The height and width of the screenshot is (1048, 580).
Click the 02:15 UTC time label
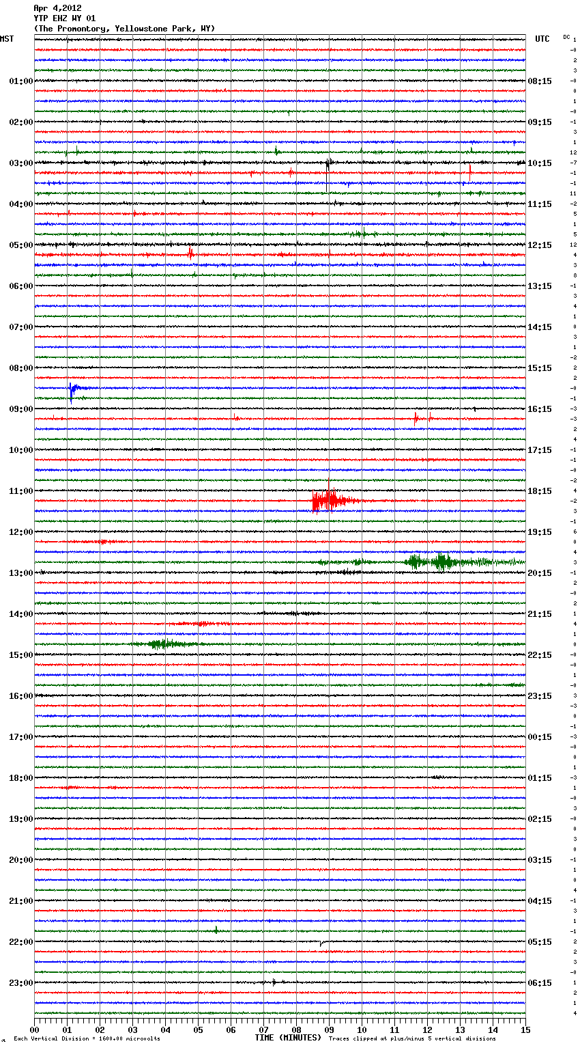540,819
